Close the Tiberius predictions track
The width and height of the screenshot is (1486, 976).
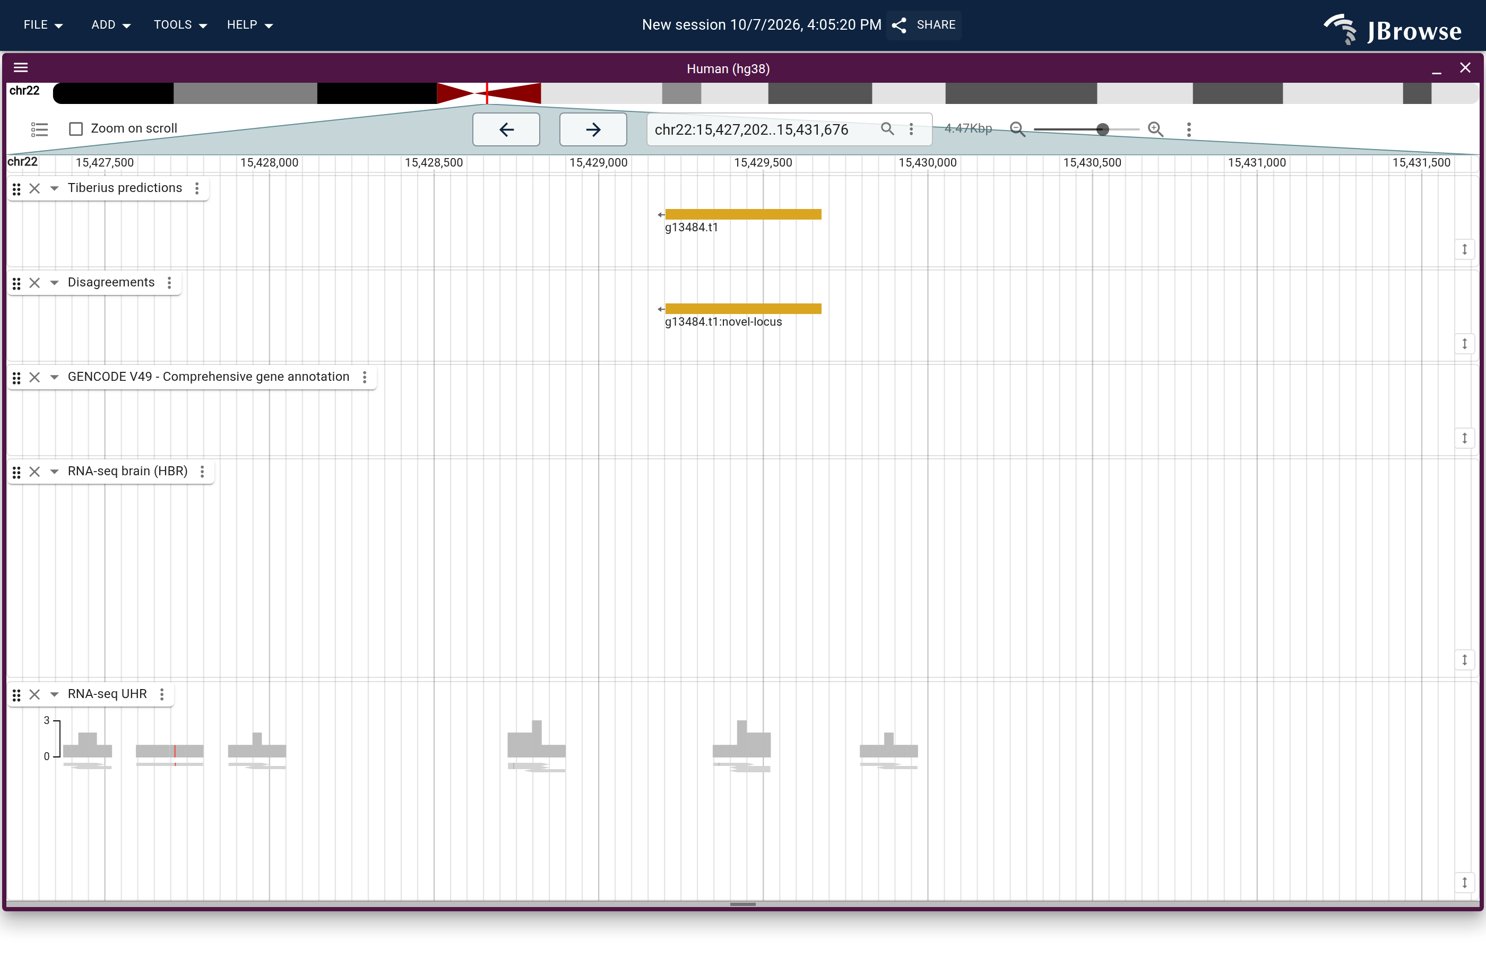pos(35,188)
